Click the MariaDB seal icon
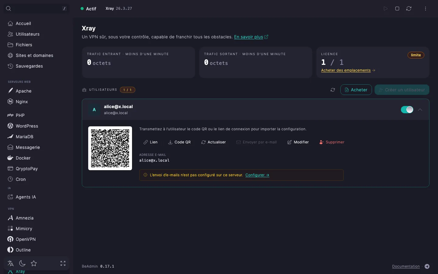This screenshot has width=438, height=274. 10,137
